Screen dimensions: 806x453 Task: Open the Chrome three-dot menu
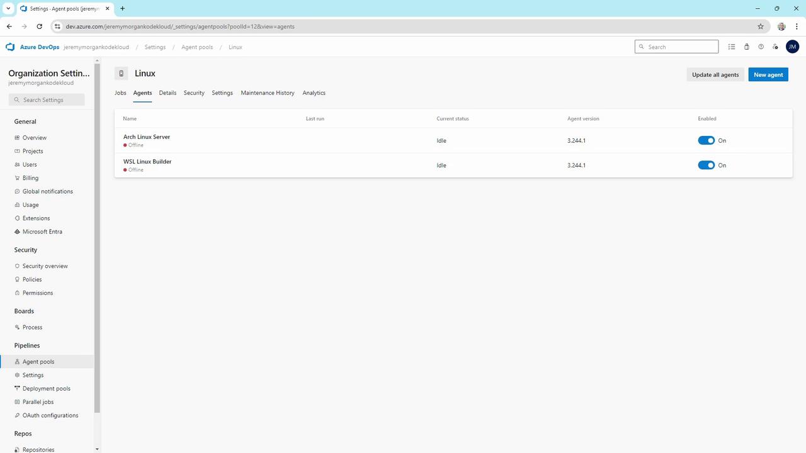click(x=797, y=26)
